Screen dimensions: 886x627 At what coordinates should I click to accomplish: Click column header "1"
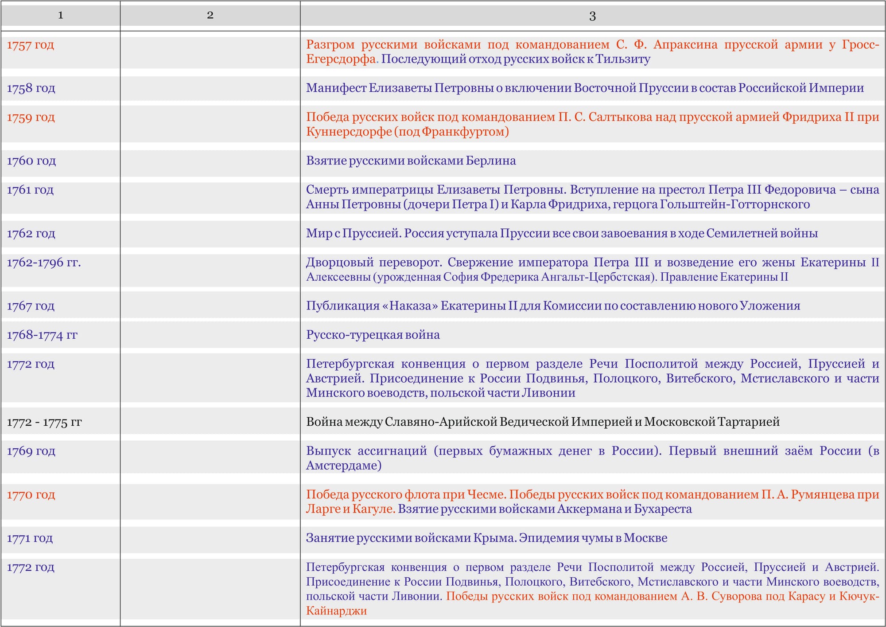point(61,15)
